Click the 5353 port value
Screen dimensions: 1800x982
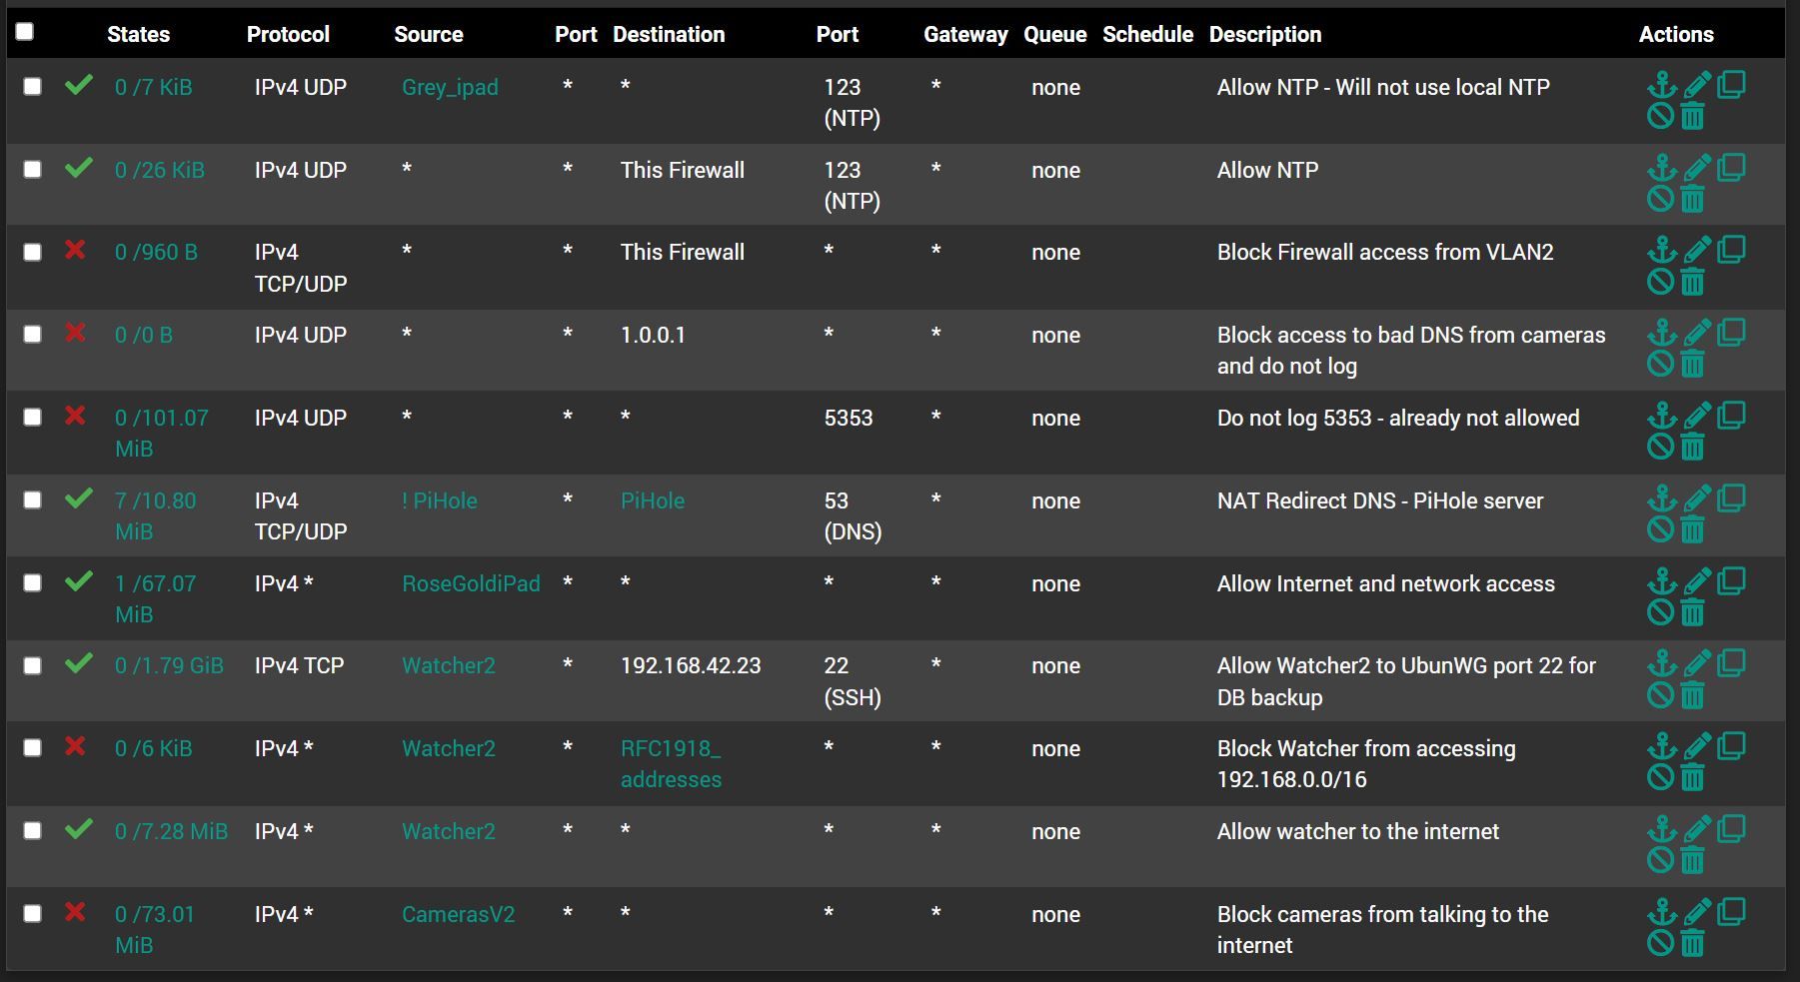[849, 418]
